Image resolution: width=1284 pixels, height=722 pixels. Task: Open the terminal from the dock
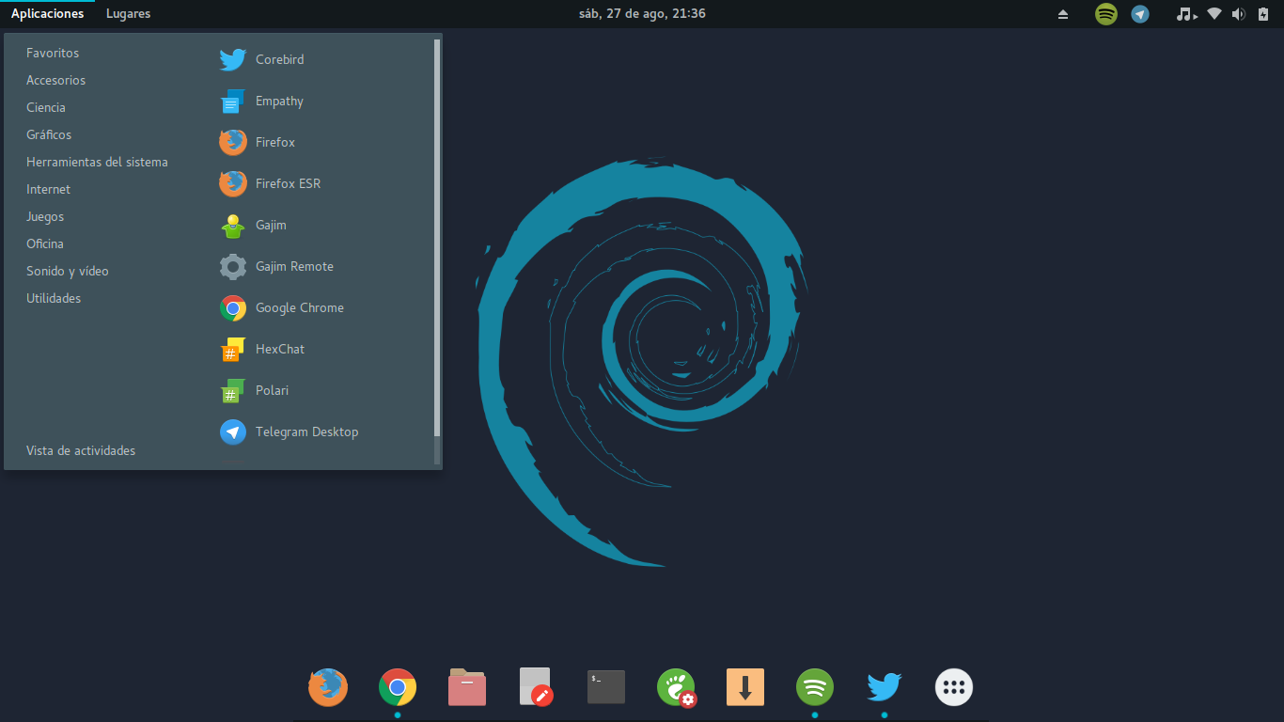(606, 687)
